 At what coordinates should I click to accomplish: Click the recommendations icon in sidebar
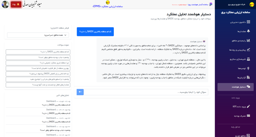(248, 68)
